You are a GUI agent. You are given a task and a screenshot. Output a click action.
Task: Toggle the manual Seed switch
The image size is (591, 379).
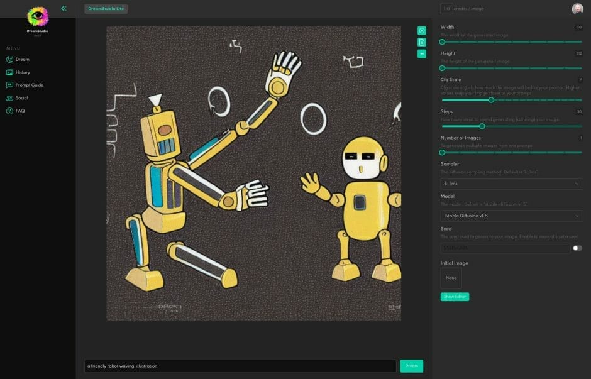click(x=577, y=248)
